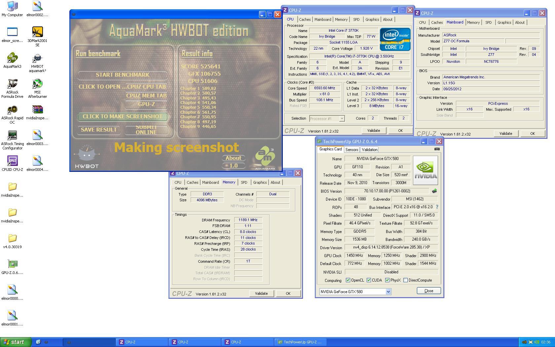Open HWBOT aquamark³ desktop shortcut
This screenshot has height=347, width=555.
(x=37, y=62)
